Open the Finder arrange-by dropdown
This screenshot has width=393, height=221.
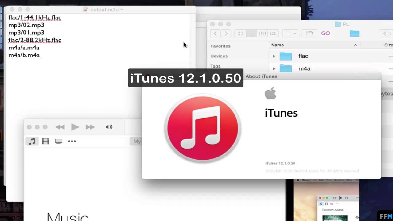[290, 33]
